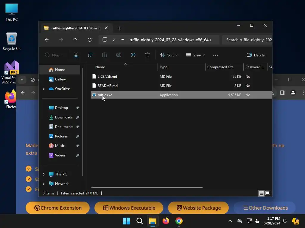Expand the This PC tree node
The height and width of the screenshot is (228, 305).
pos(44,174)
